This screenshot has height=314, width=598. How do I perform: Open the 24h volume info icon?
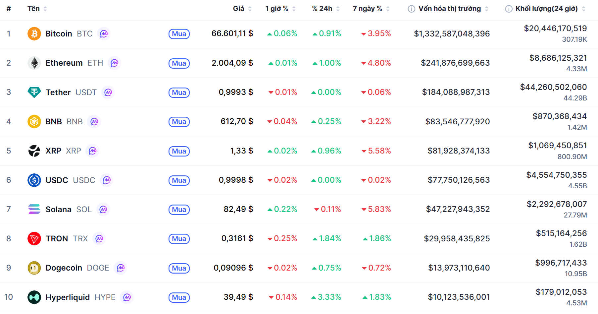click(x=509, y=9)
